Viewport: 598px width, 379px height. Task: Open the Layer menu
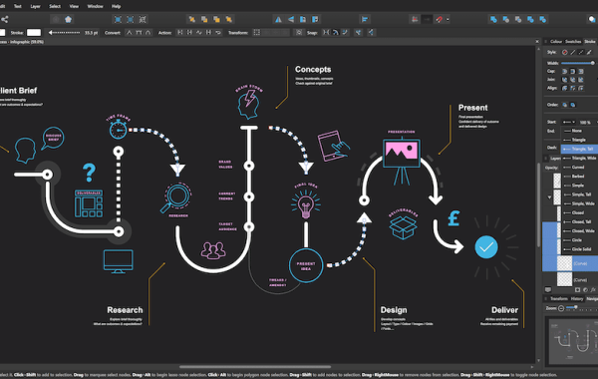click(x=35, y=6)
